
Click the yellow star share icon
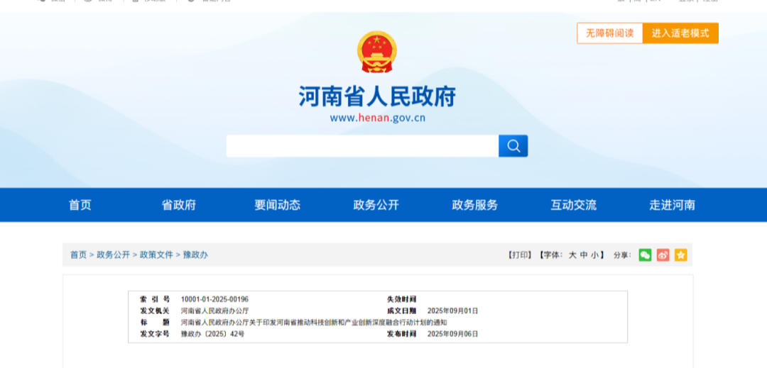point(681,255)
